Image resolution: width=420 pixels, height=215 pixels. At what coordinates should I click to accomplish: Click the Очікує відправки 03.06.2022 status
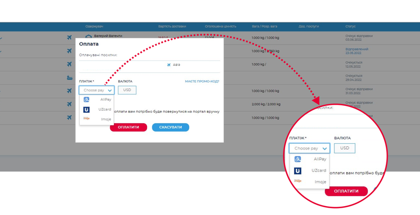click(x=359, y=38)
